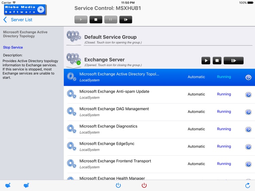Viewport: 255px width, 191px height.
Task: Open details arrow for DAG Management
Action: [248, 112]
